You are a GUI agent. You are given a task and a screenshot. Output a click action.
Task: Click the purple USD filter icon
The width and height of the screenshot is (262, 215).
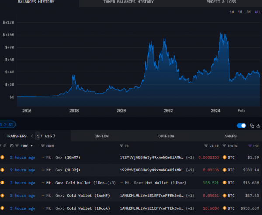coord(250,146)
